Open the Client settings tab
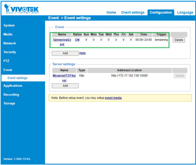Screen dimensions: 196x165 pyautogui.click(x=133, y=12)
